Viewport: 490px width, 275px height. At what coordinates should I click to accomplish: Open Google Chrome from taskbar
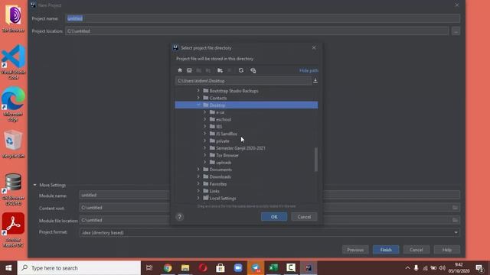(x=168, y=268)
